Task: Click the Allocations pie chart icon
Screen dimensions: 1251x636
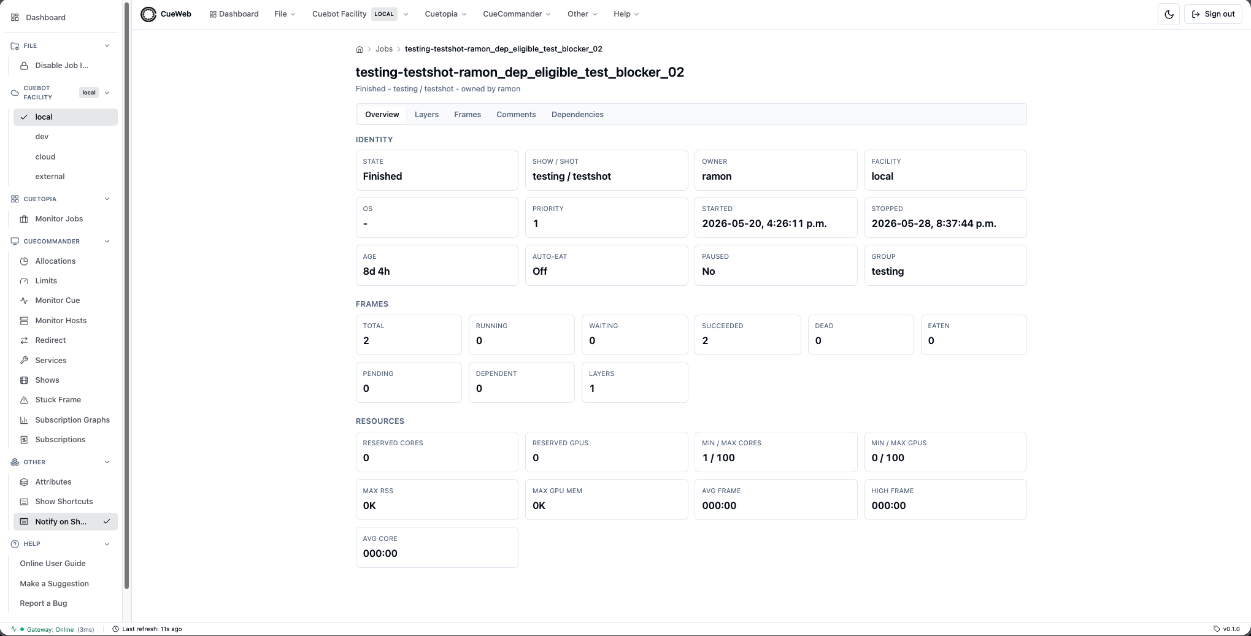Action: 24,261
